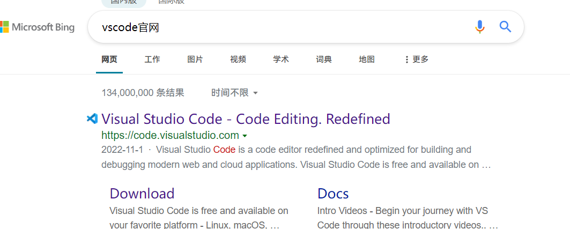Open the 学术 tab
The height and width of the screenshot is (229, 570).
coord(281,60)
